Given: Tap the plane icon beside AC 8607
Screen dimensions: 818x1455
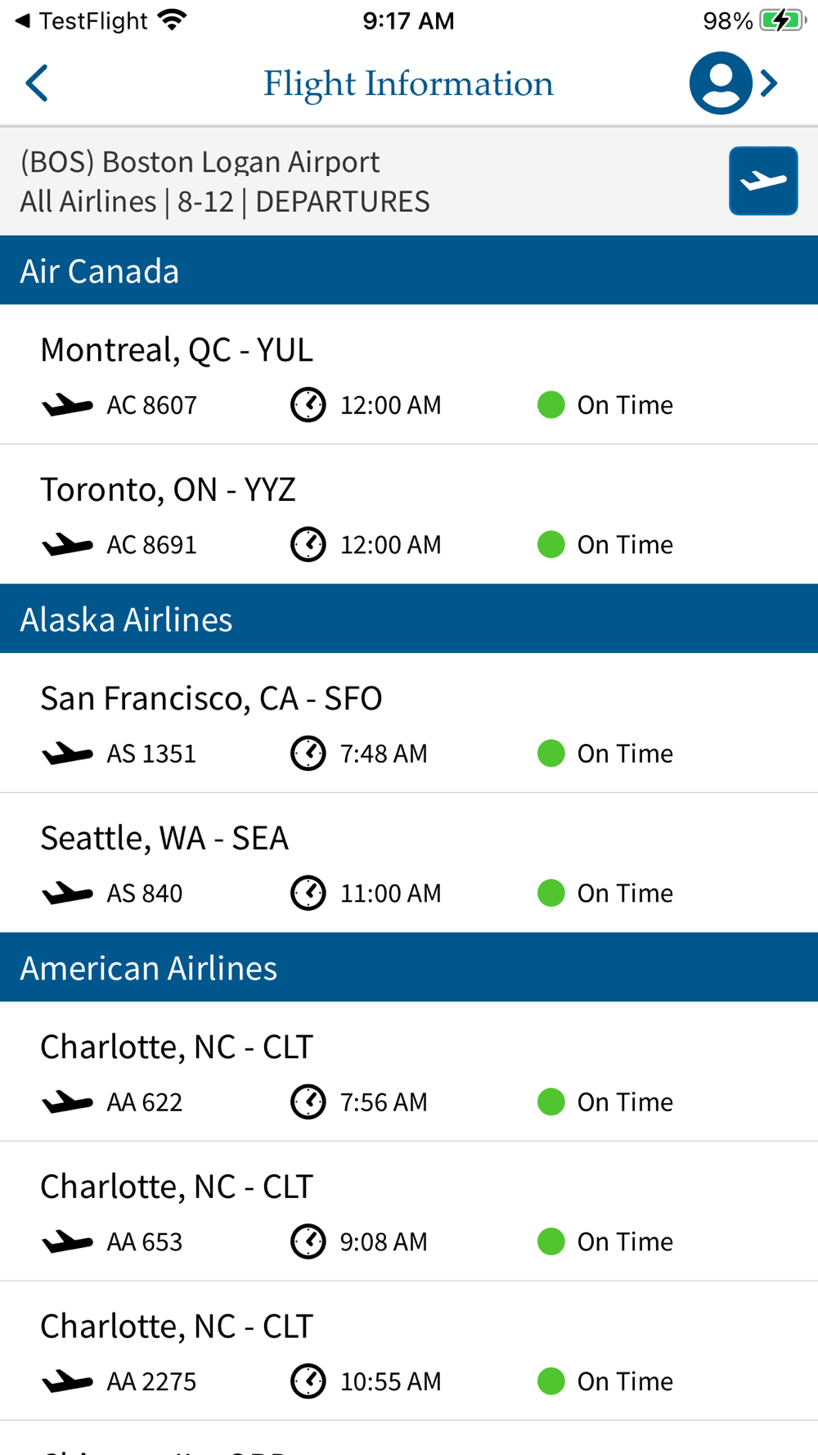Looking at the screenshot, I should pos(68,405).
